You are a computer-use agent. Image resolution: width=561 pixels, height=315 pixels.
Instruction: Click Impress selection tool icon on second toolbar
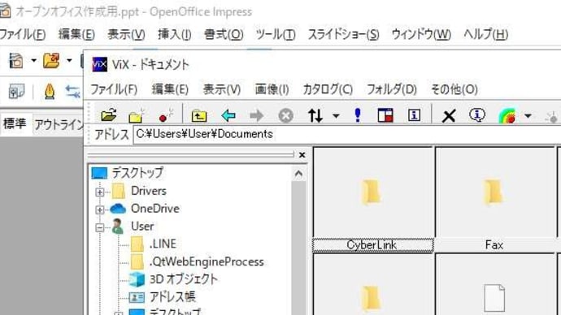pyautogui.click(x=17, y=92)
